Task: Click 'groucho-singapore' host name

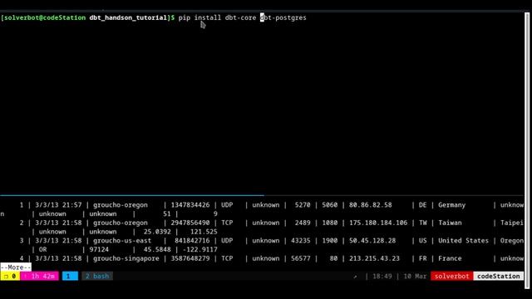Action: [126, 258]
